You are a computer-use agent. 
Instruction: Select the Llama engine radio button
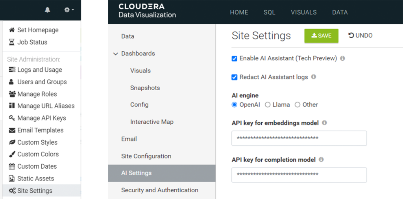[x=268, y=105]
